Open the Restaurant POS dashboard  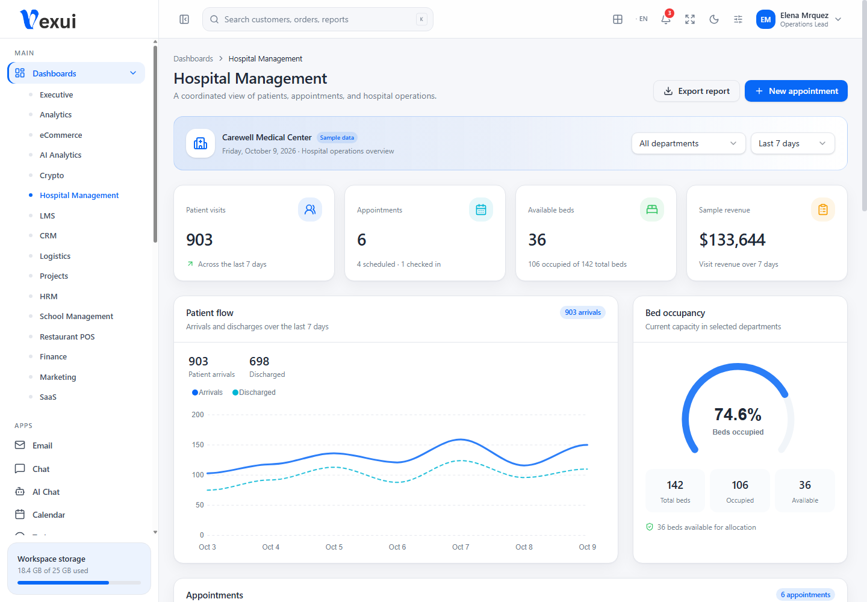point(67,337)
